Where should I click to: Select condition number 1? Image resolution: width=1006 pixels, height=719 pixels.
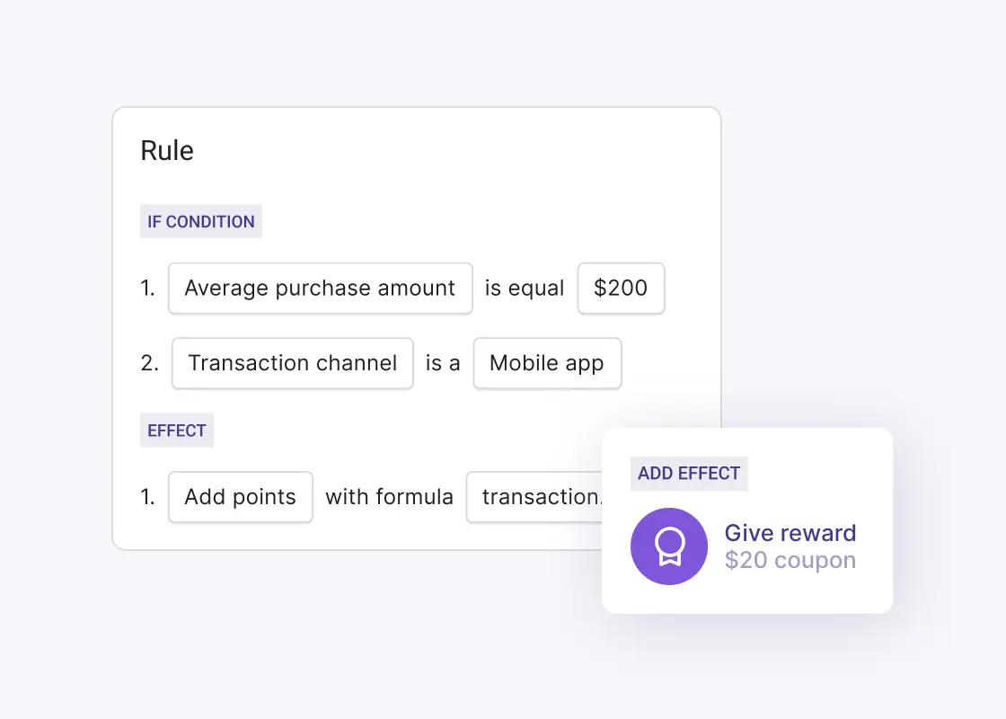(148, 288)
